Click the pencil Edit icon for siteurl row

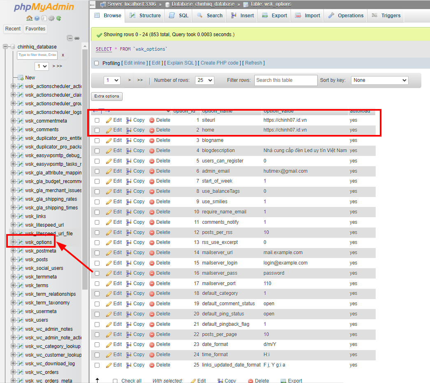(x=109, y=121)
